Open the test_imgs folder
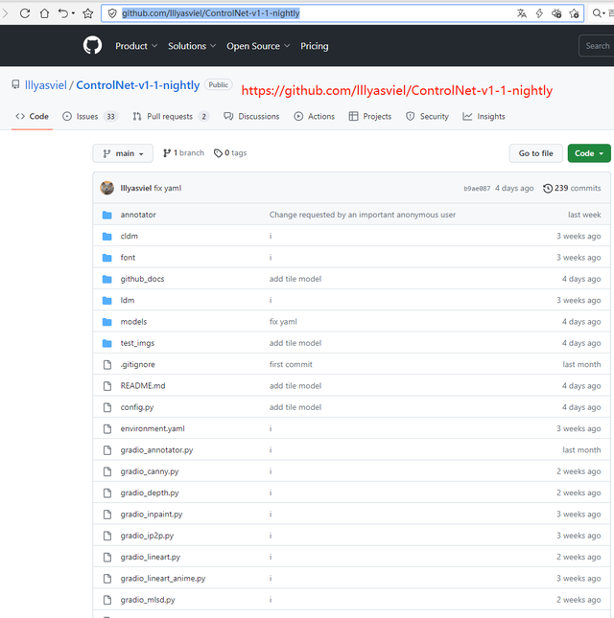Screen dimensions: 614x618 click(137, 343)
